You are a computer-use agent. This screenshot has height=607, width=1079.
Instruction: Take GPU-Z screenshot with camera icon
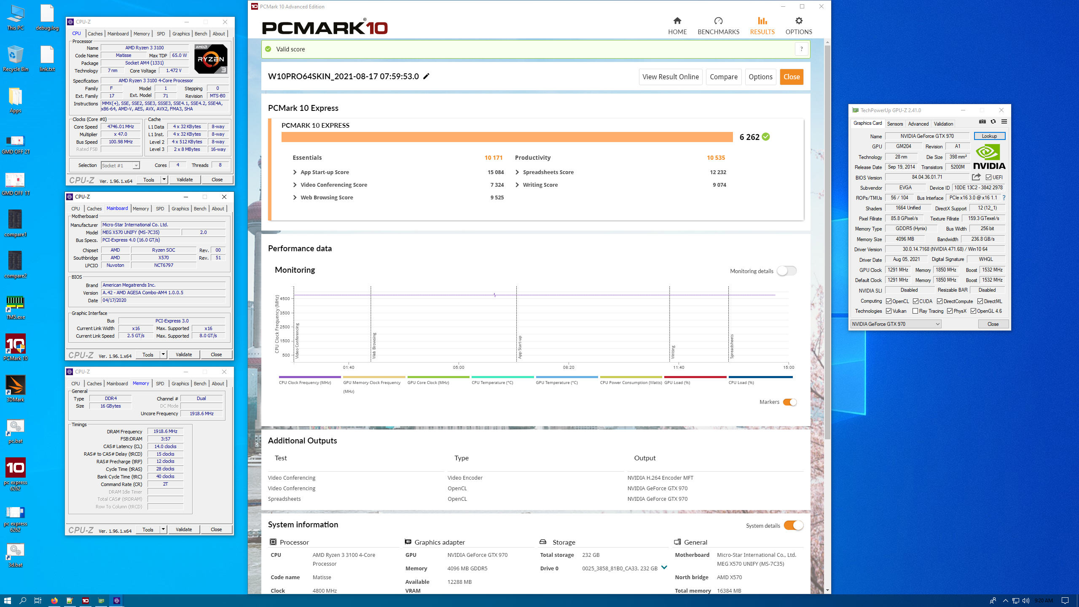(982, 122)
